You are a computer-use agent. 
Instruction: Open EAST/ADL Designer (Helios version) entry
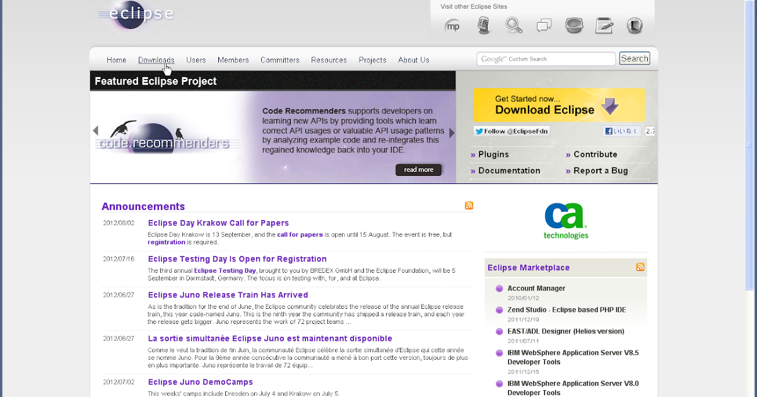(x=566, y=331)
